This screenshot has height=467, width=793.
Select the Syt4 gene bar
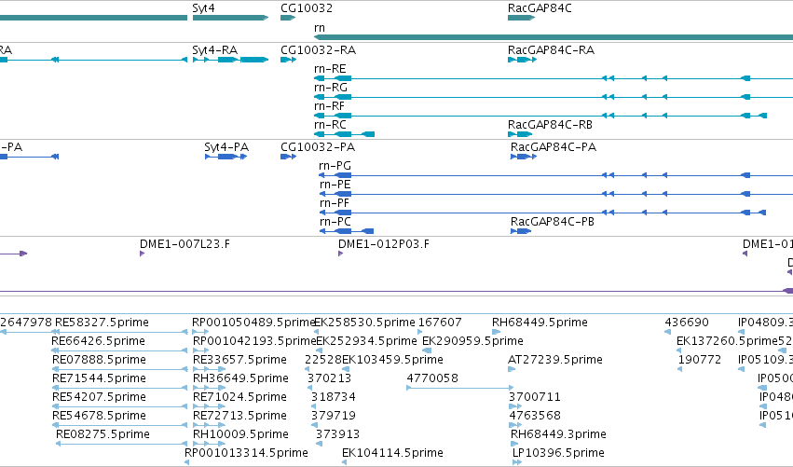click(230, 18)
